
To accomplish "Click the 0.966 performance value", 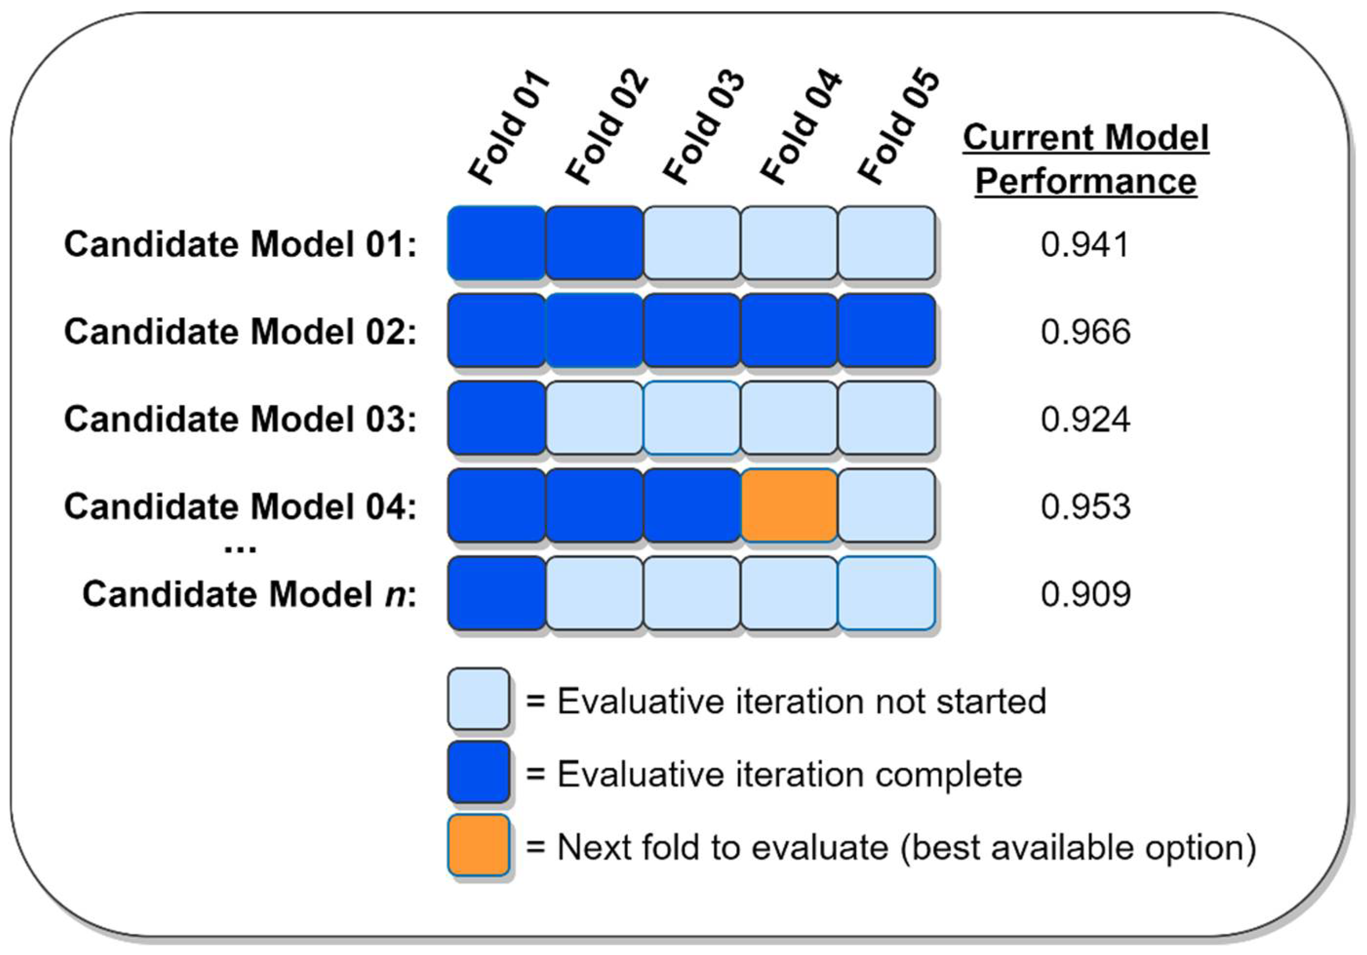I will [1085, 331].
